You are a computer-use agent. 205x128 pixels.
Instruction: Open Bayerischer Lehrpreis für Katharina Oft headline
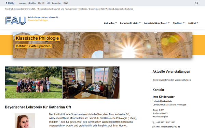coord(38,107)
